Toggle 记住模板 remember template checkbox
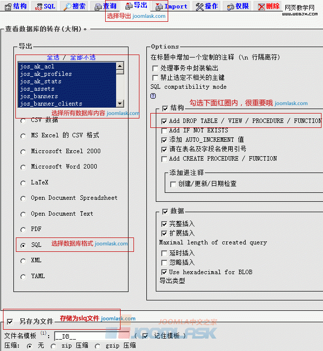The image size is (323, 351). [x=145, y=336]
